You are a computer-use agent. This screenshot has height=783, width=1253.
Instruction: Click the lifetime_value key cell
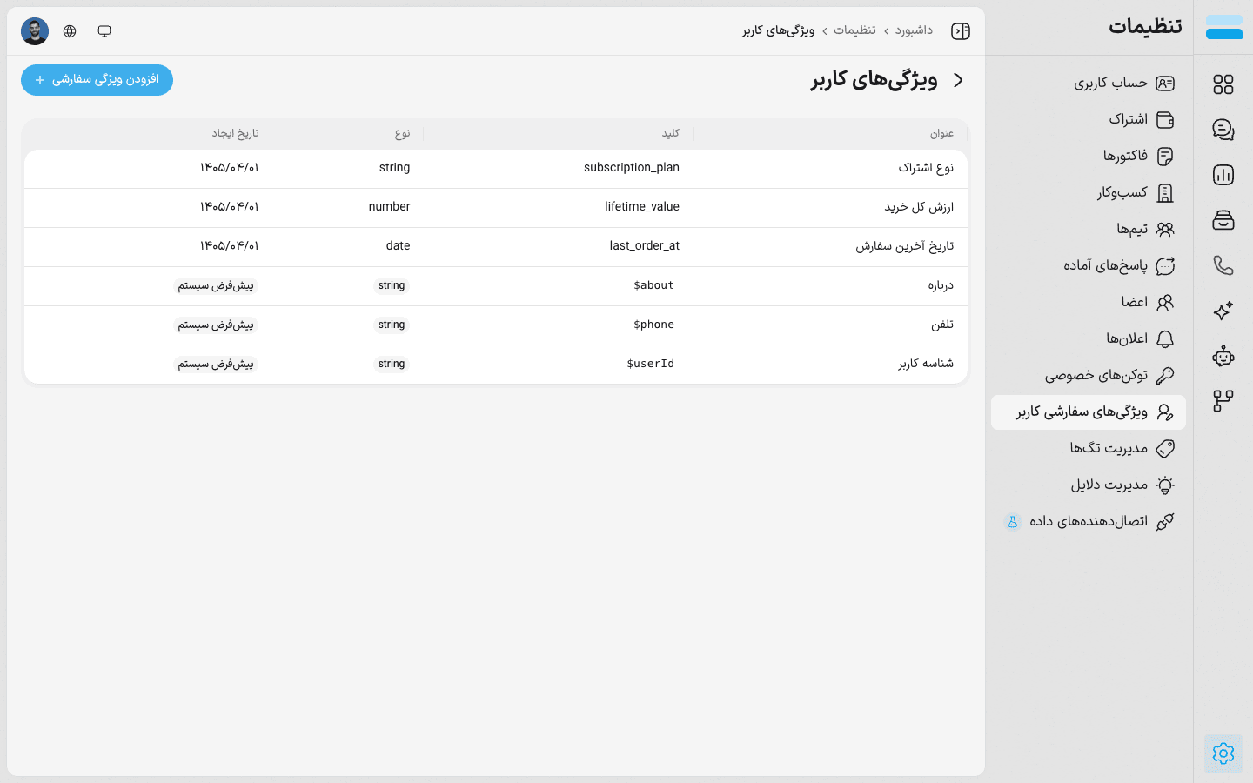pyautogui.click(x=642, y=206)
